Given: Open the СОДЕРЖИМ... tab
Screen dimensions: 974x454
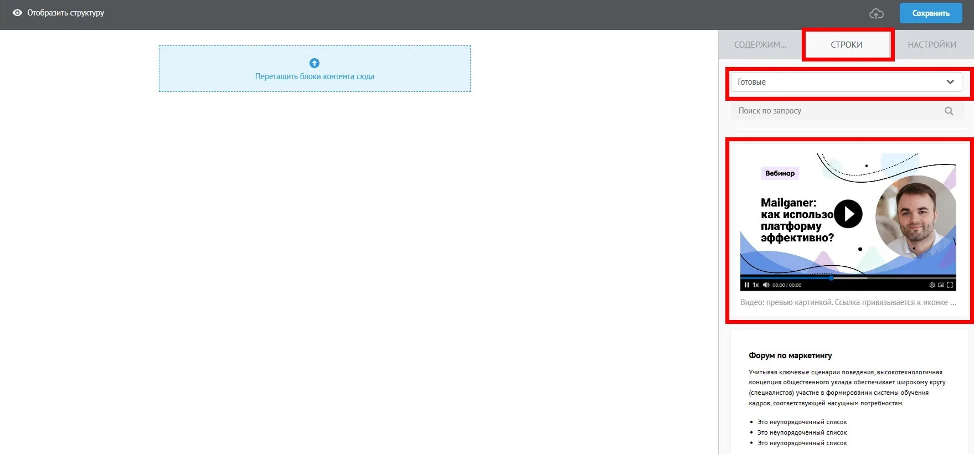Looking at the screenshot, I should pyautogui.click(x=760, y=45).
